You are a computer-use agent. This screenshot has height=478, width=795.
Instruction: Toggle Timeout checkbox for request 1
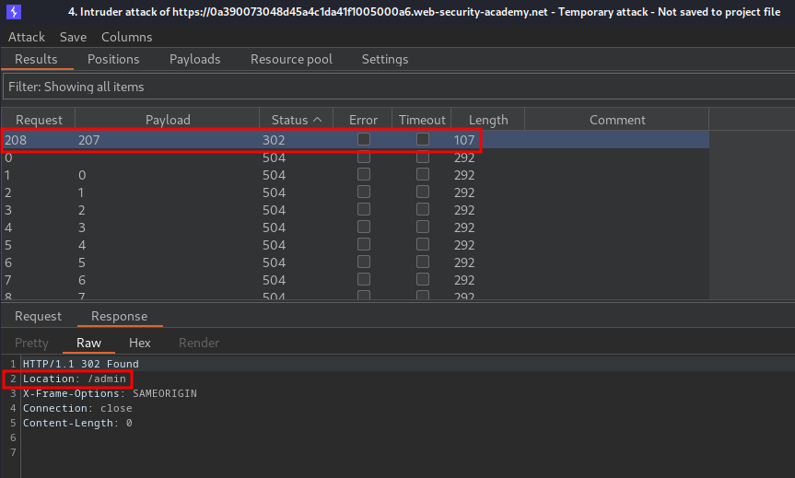click(423, 174)
